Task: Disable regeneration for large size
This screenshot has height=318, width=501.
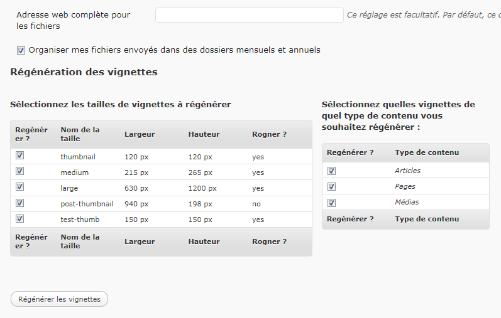Action: (x=20, y=186)
